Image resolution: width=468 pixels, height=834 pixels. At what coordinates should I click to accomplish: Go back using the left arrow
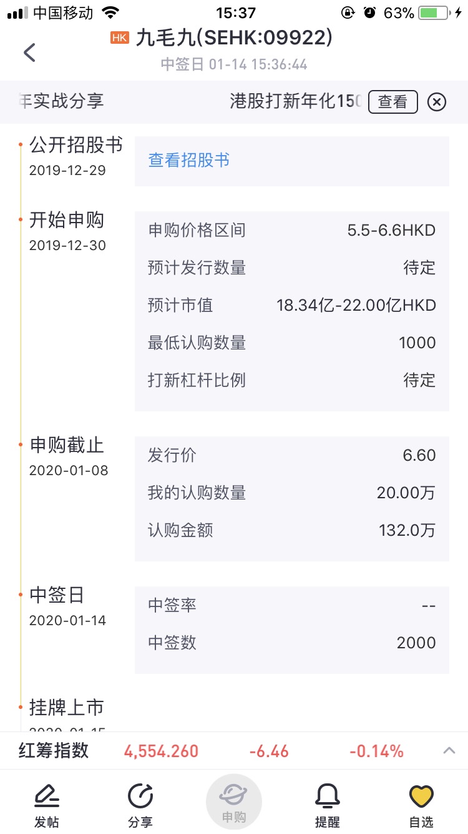click(29, 52)
